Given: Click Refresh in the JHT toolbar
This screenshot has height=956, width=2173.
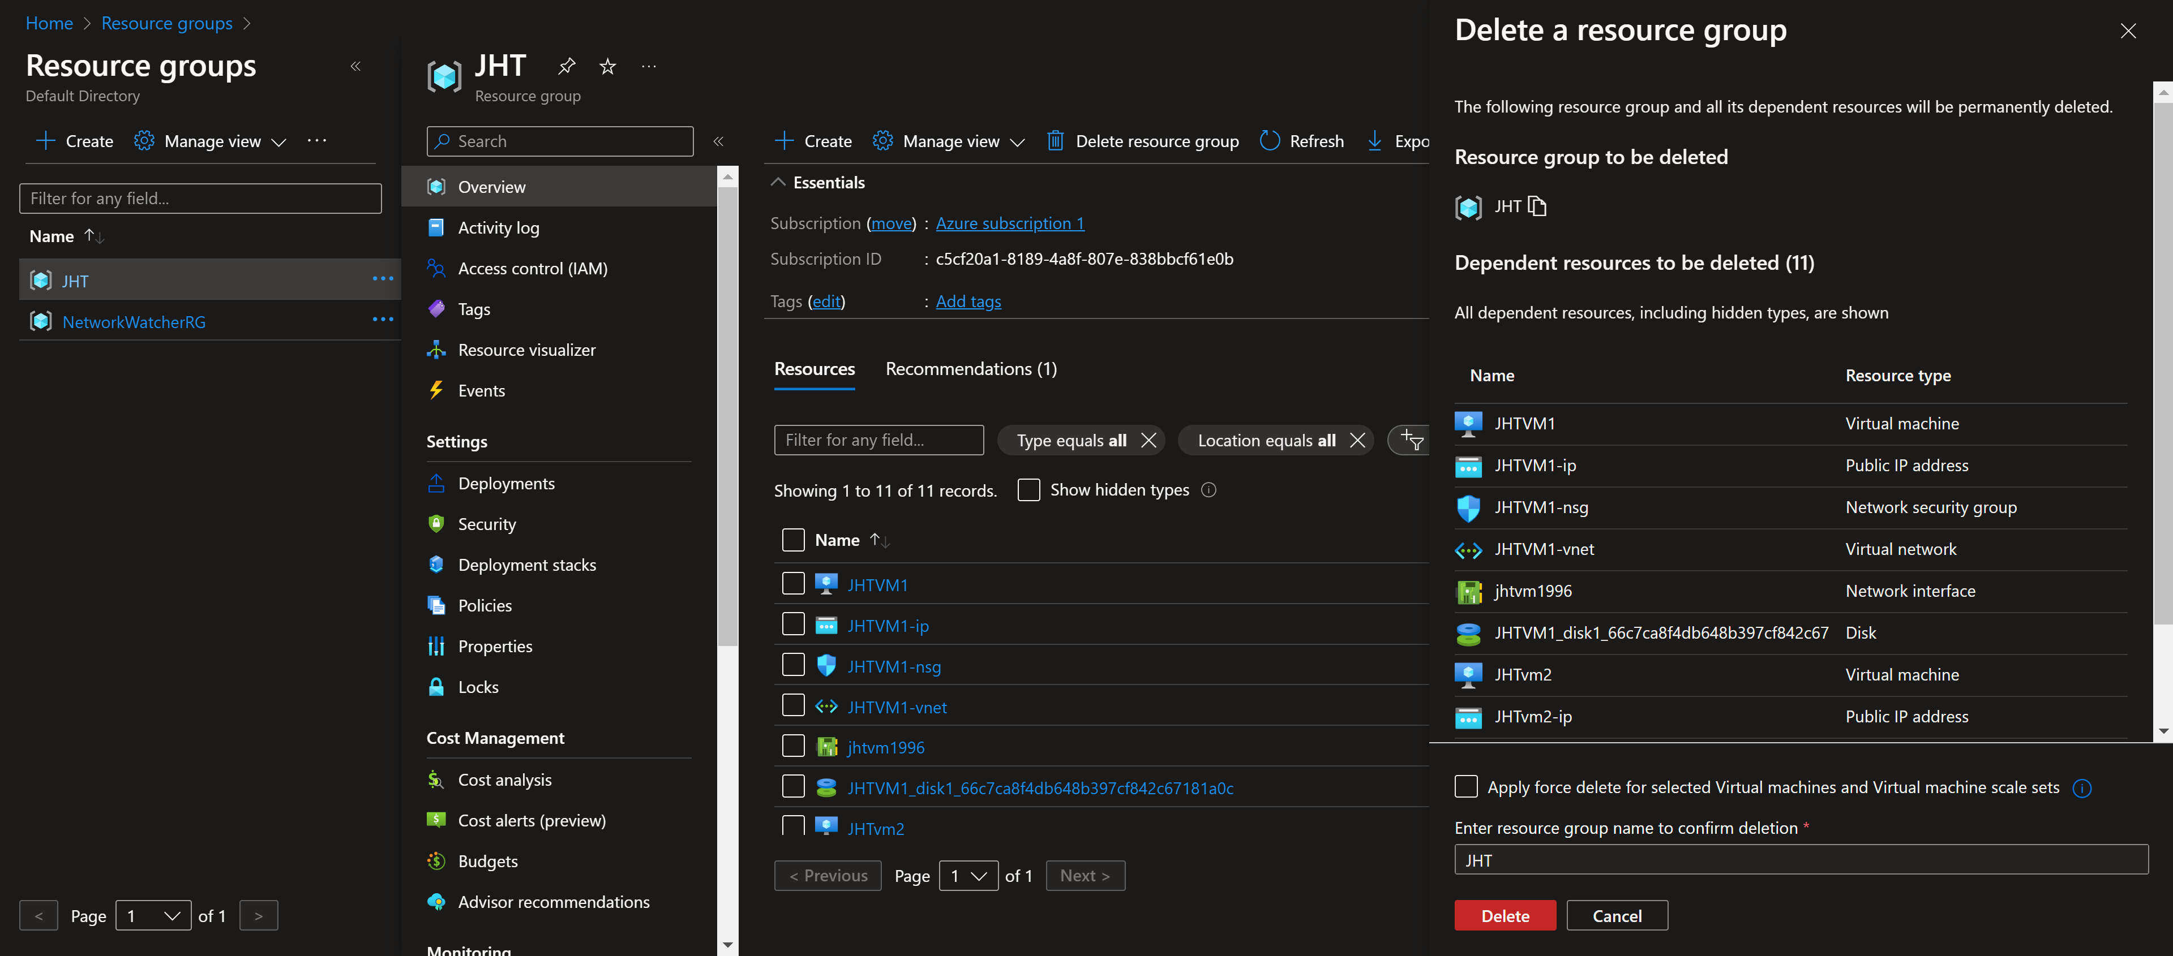Looking at the screenshot, I should [x=1302, y=141].
